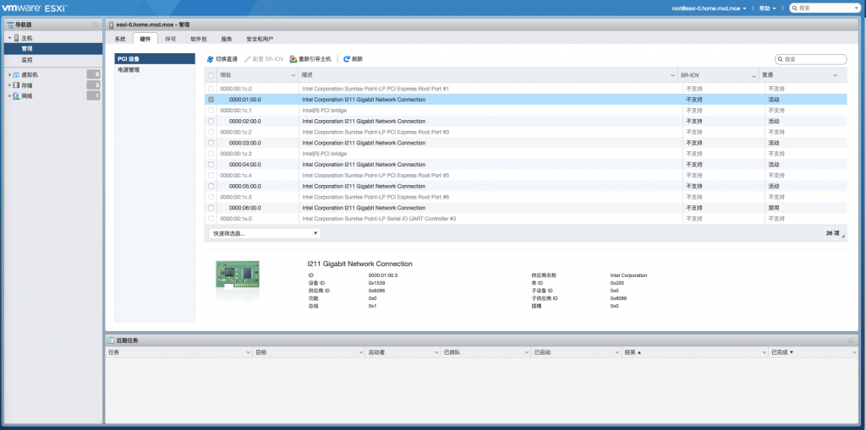866x430 pixels.
Task: Sort recent tasks by 已启动 column header
Action: click(575, 351)
